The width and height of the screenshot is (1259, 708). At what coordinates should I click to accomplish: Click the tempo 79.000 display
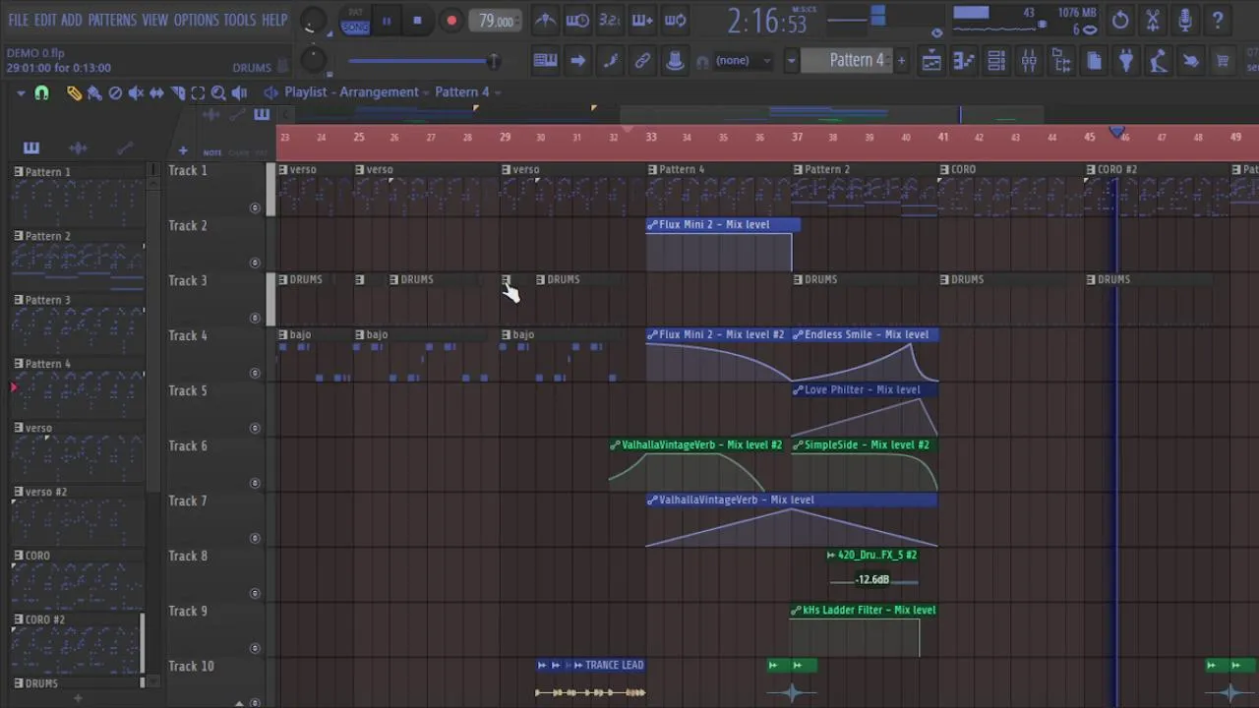(x=496, y=21)
